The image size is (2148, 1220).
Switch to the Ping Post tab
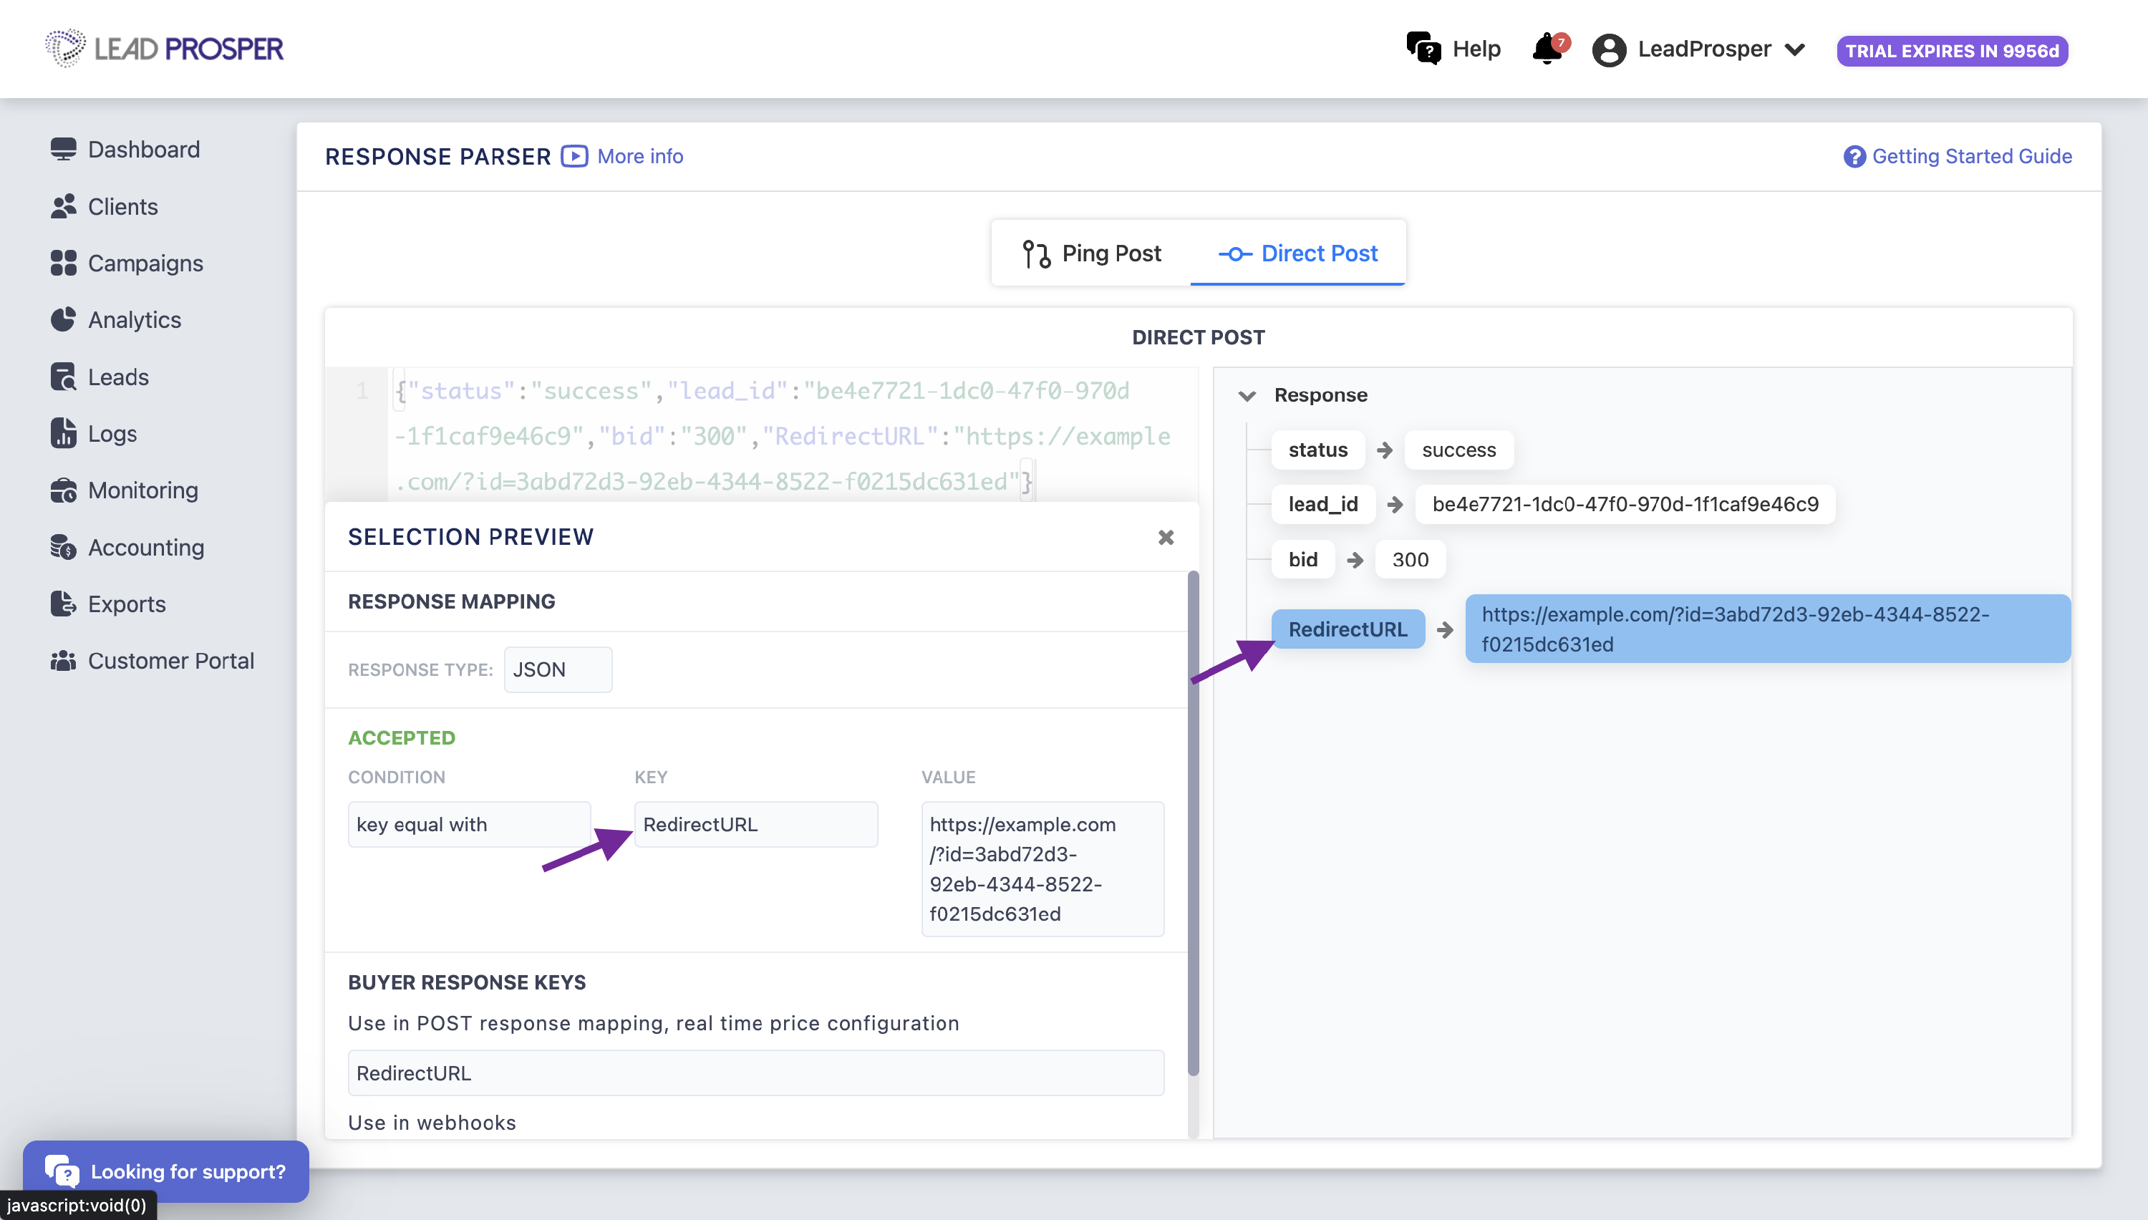[x=1092, y=253]
